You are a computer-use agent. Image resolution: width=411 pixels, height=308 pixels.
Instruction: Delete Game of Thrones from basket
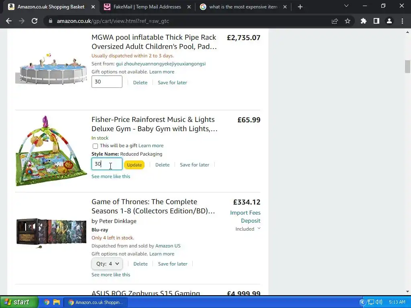click(140, 264)
